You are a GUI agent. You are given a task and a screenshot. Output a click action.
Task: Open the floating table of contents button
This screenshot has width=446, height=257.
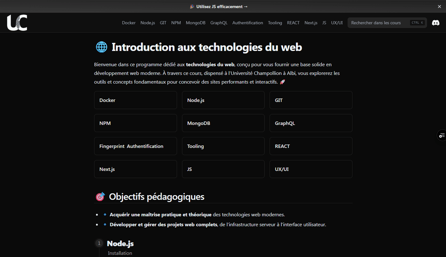pos(442,135)
